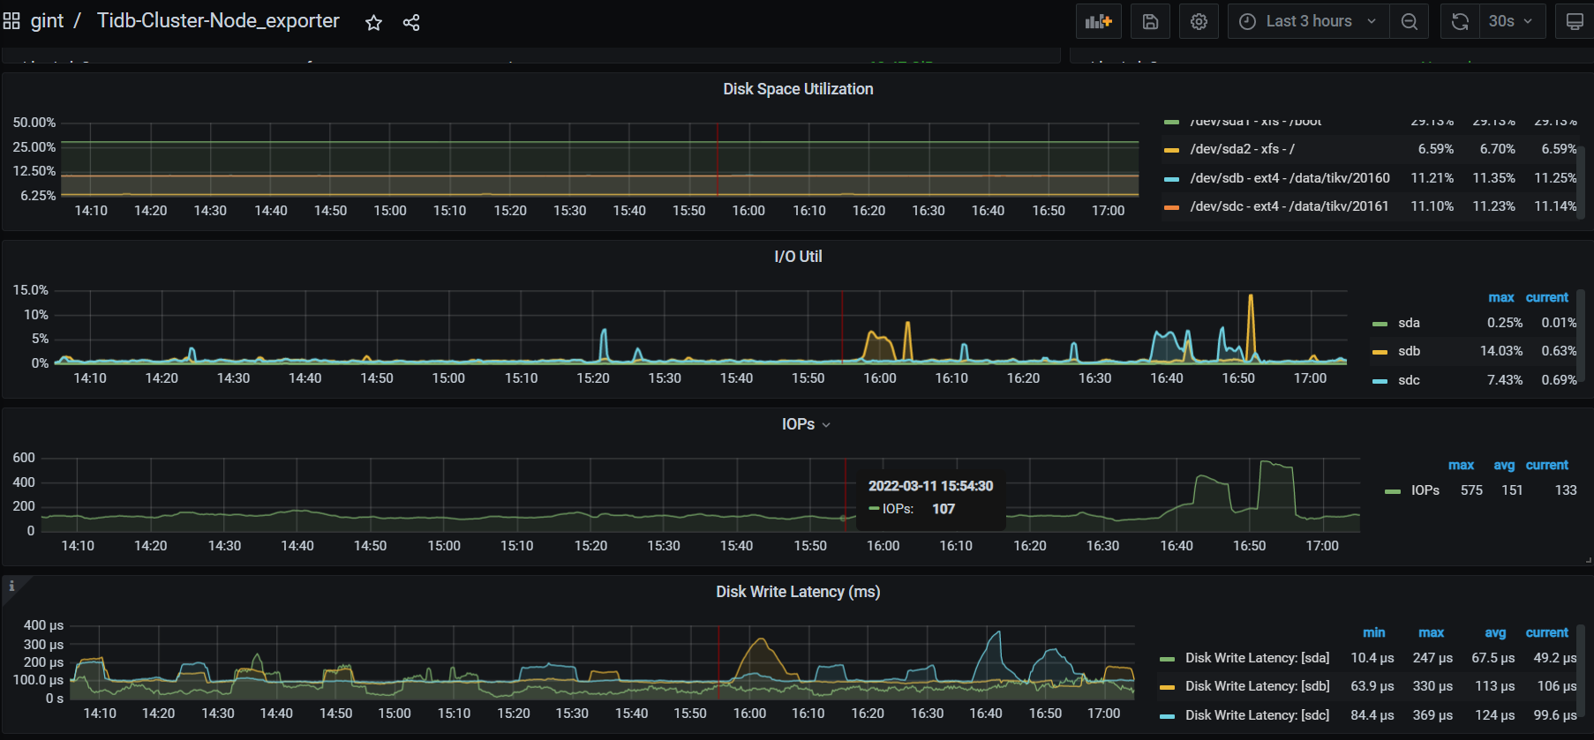
Task: Go to the gint folder breadcrumb
Action: click(x=47, y=21)
